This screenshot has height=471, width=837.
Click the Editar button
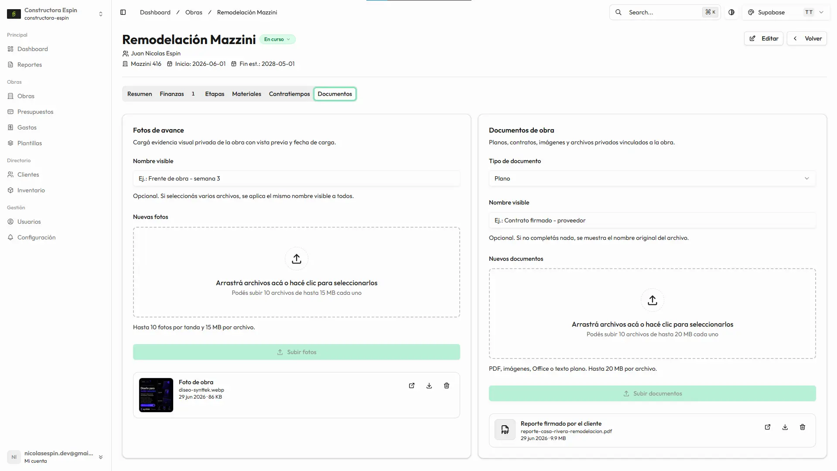pos(764,38)
